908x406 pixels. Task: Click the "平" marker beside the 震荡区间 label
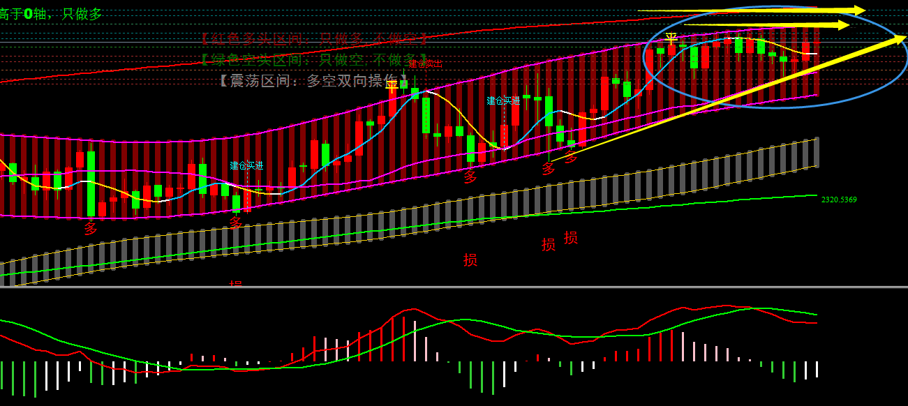[392, 87]
